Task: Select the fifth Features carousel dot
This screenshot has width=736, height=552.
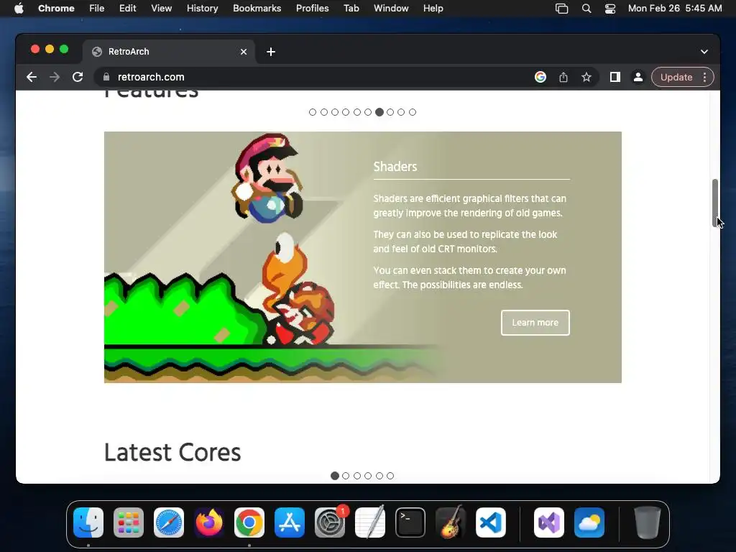Action: [357, 112]
